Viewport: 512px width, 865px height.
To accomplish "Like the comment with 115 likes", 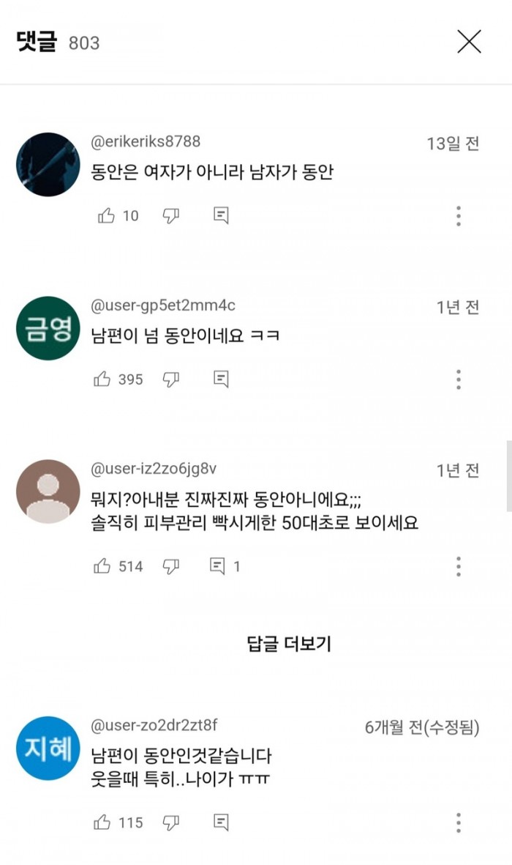I will (x=103, y=823).
